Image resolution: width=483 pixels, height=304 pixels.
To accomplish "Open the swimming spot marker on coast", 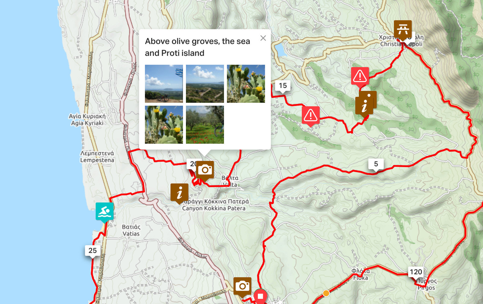I will (105, 212).
